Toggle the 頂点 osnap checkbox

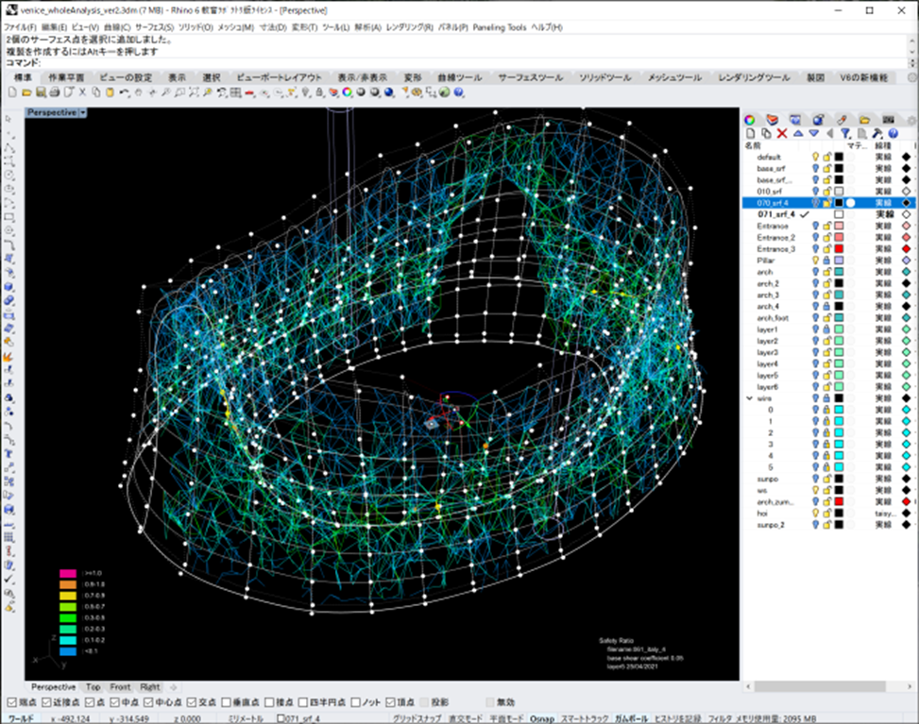pos(390,702)
